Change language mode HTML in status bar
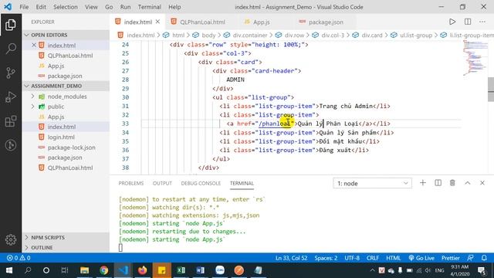Screen dimensions: 494x278 (394, 258)
